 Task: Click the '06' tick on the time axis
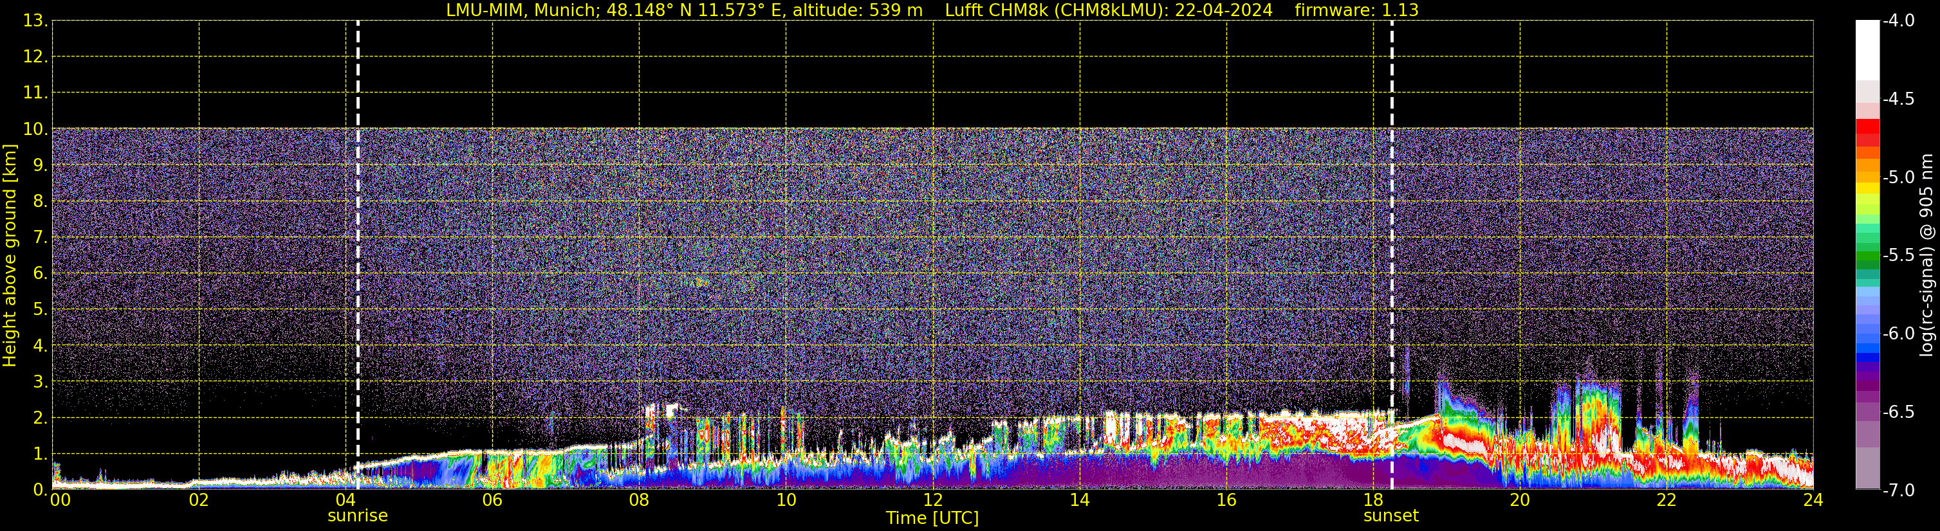tap(492, 500)
